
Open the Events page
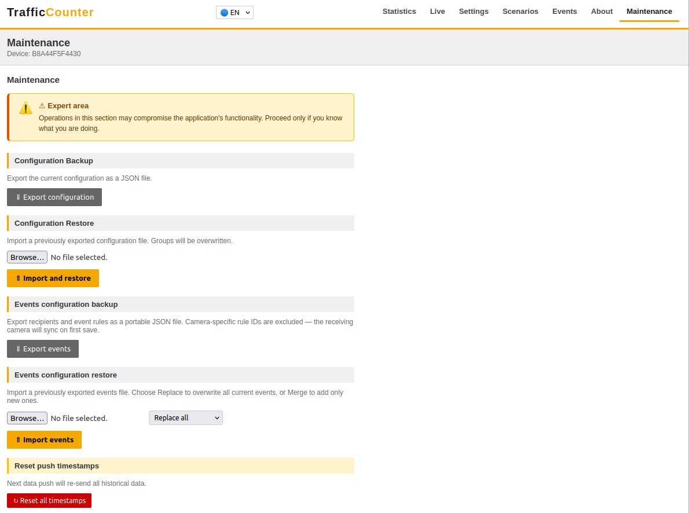[x=564, y=12]
